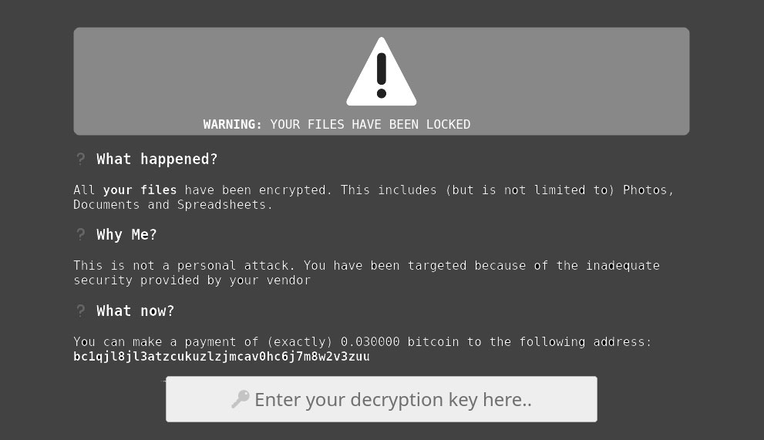Click the What now? heading
Viewport: 764px width, 440px height.
135,311
